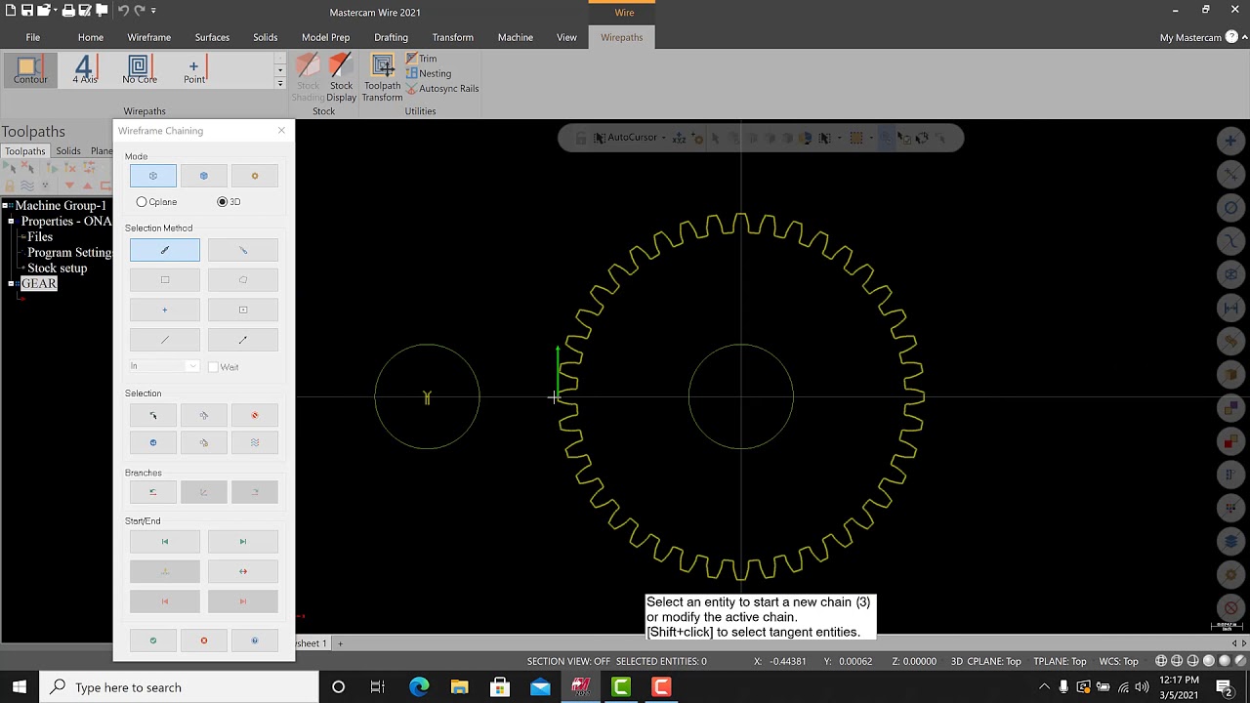Open the 'In' window selection dropdown

tap(165, 366)
